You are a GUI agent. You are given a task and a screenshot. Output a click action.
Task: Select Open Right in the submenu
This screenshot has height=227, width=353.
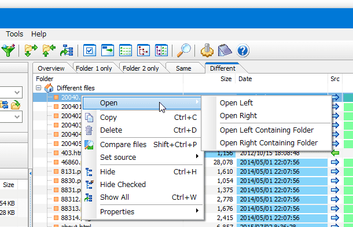tap(267, 116)
